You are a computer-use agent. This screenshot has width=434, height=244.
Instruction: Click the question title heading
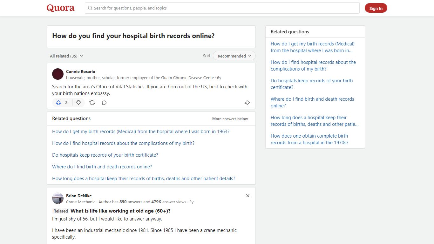[x=133, y=36]
